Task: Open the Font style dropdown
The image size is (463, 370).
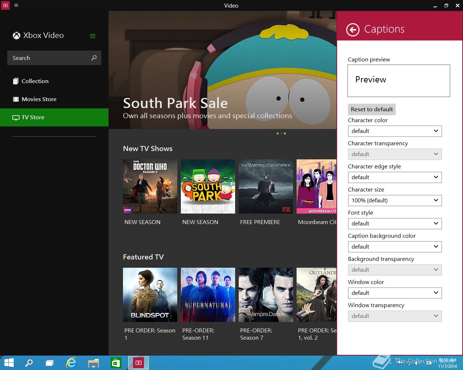Action: pos(395,223)
